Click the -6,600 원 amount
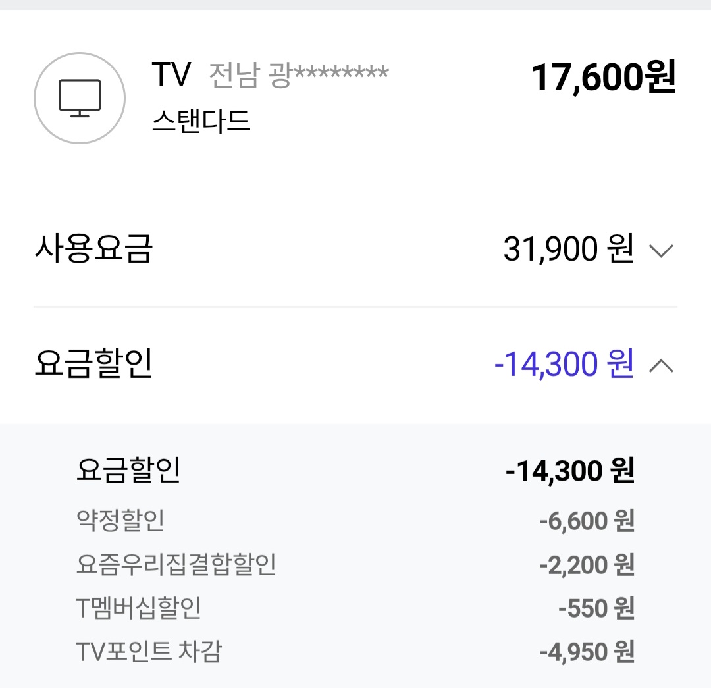This screenshot has width=711, height=688. [587, 521]
